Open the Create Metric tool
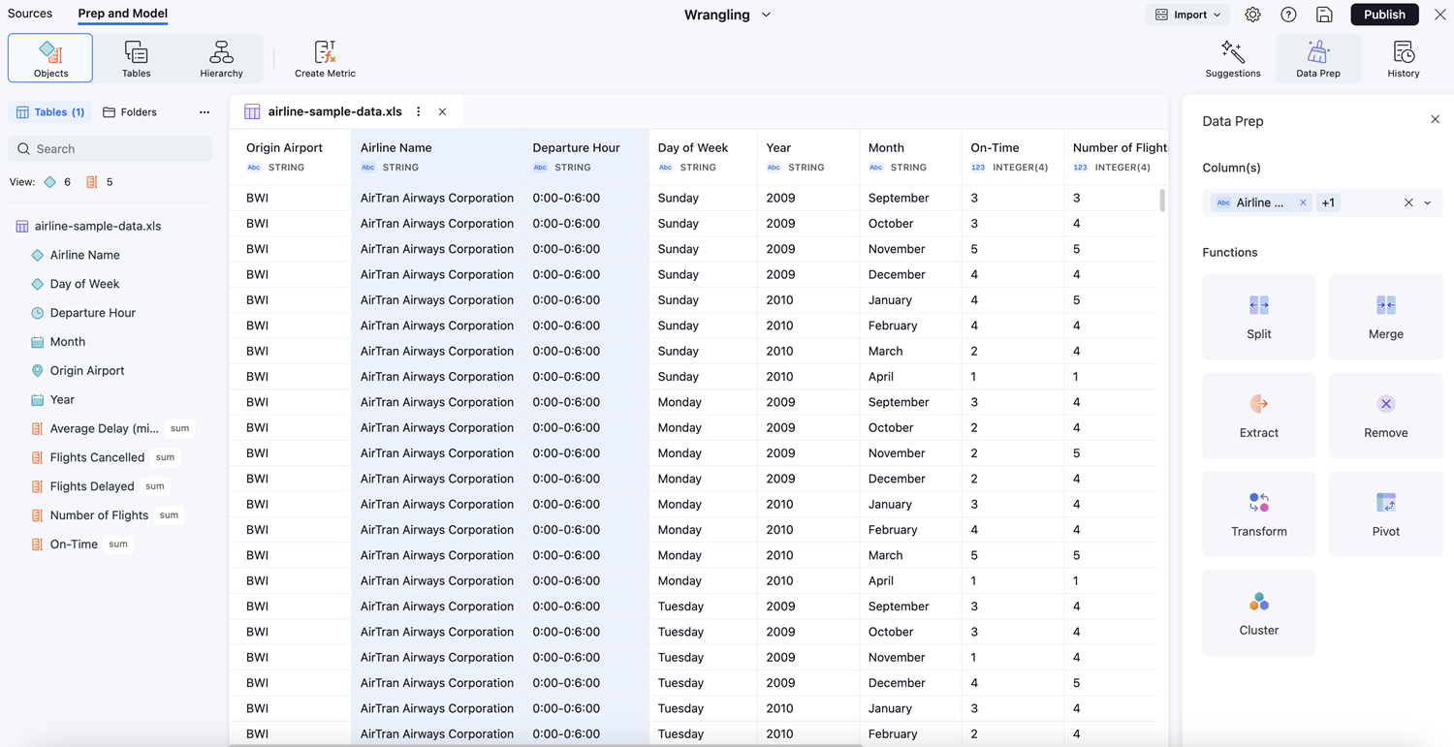The height and width of the screenshot is (747, 1454). click(x=325, y=58)
